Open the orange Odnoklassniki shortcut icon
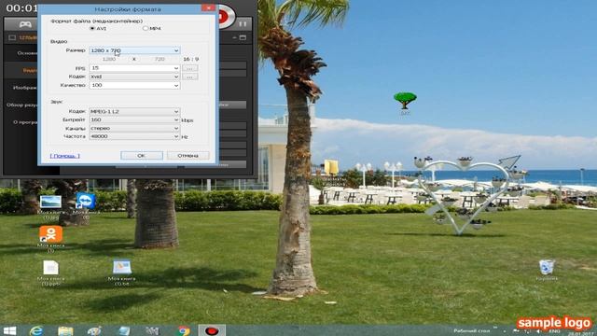Screen dimensions: 597x336 tap(50, 239)
